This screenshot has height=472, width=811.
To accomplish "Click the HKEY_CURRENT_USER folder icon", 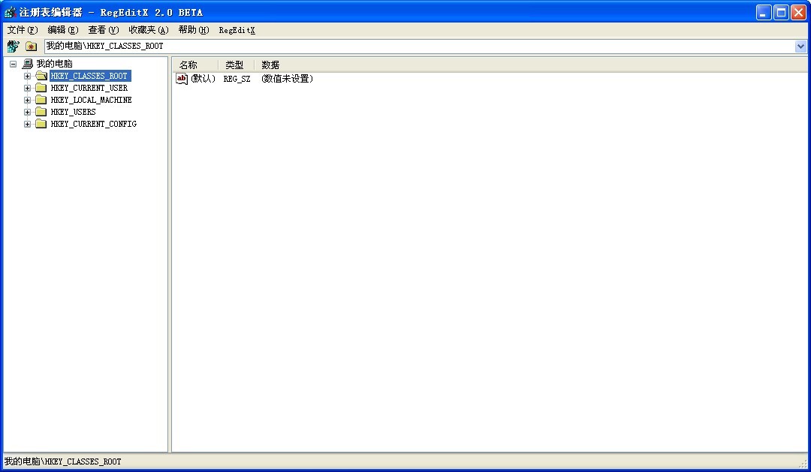I will 41,88.
